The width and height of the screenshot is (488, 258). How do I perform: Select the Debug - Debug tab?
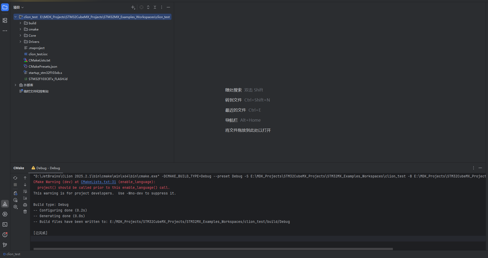pyautogui.click(x=46, y=168)
